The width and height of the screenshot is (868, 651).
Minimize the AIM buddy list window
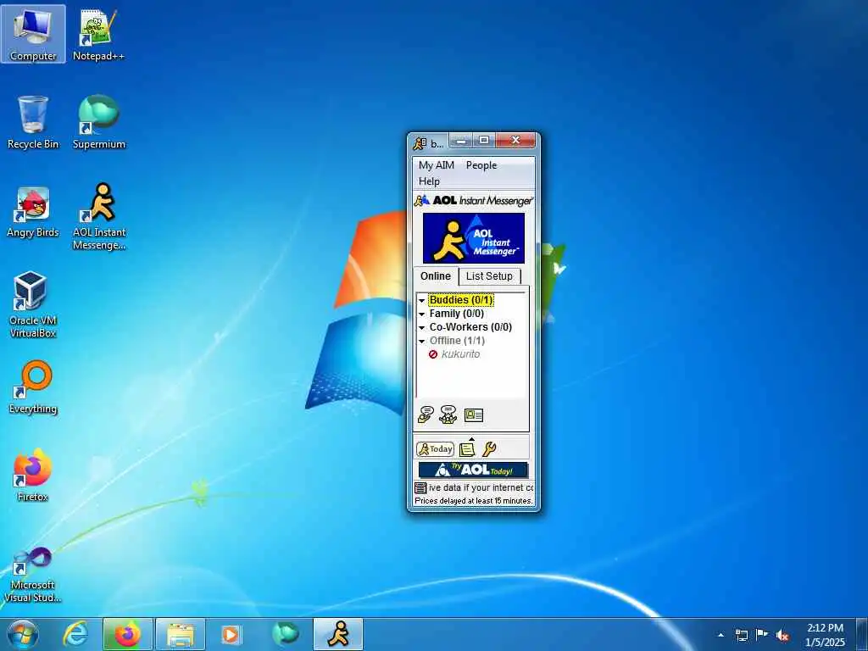coord(462,142)
